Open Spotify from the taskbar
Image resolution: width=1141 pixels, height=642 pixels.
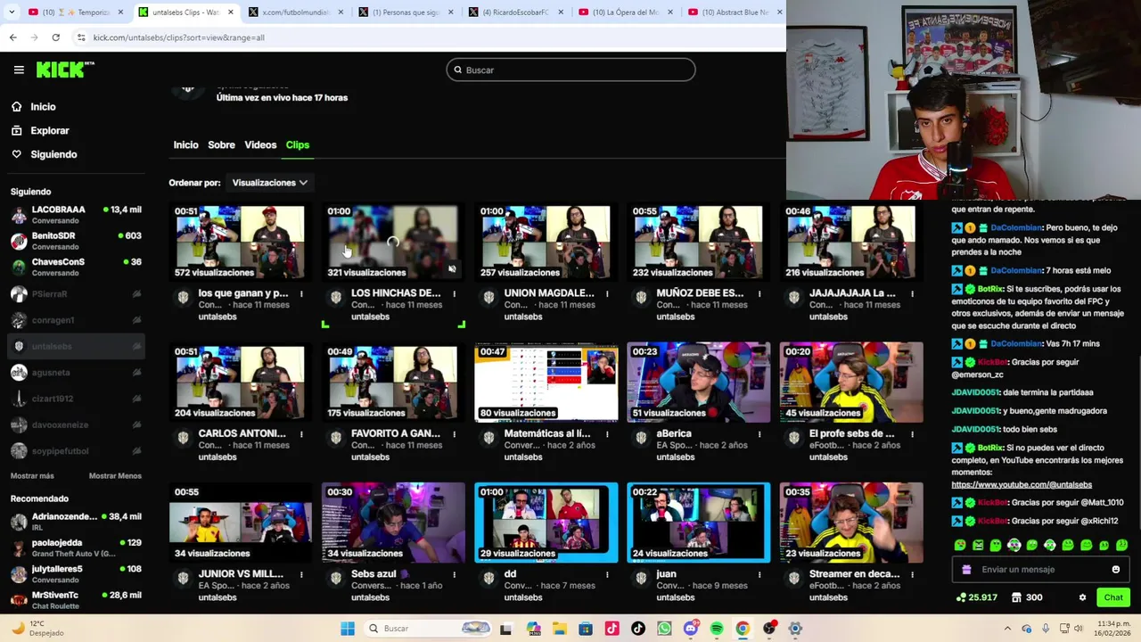tap(717, 629)
